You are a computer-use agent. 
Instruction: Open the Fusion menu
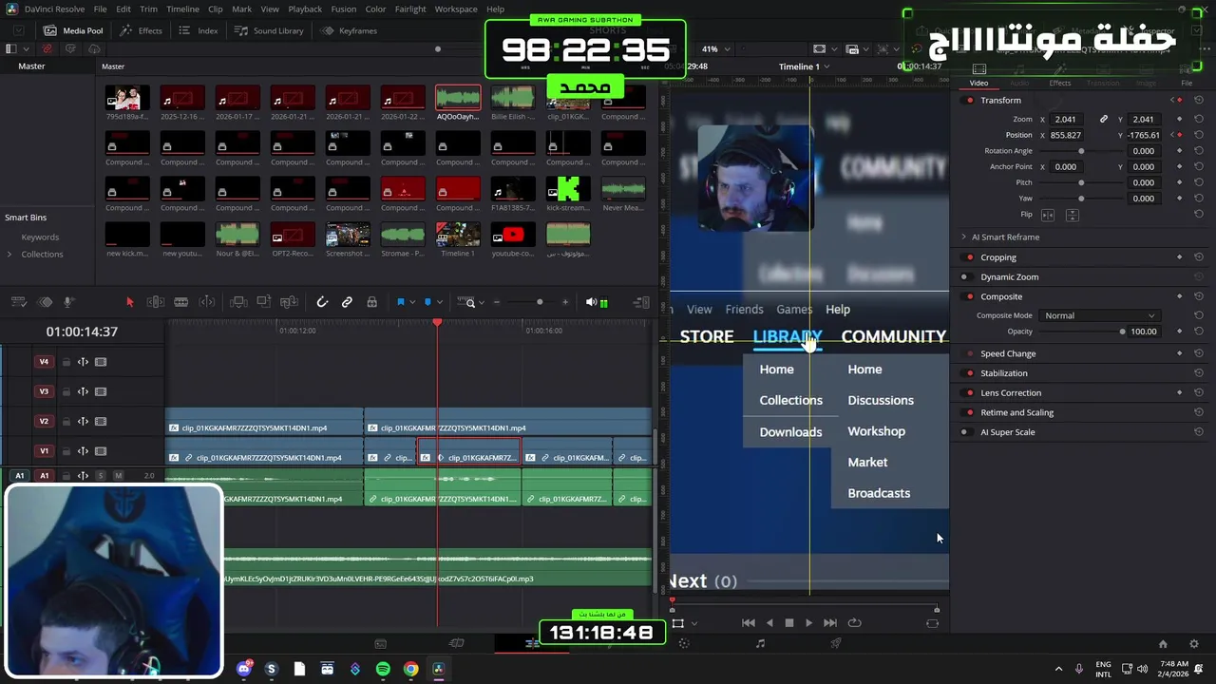pyautogui.click(x=344, y=9)
